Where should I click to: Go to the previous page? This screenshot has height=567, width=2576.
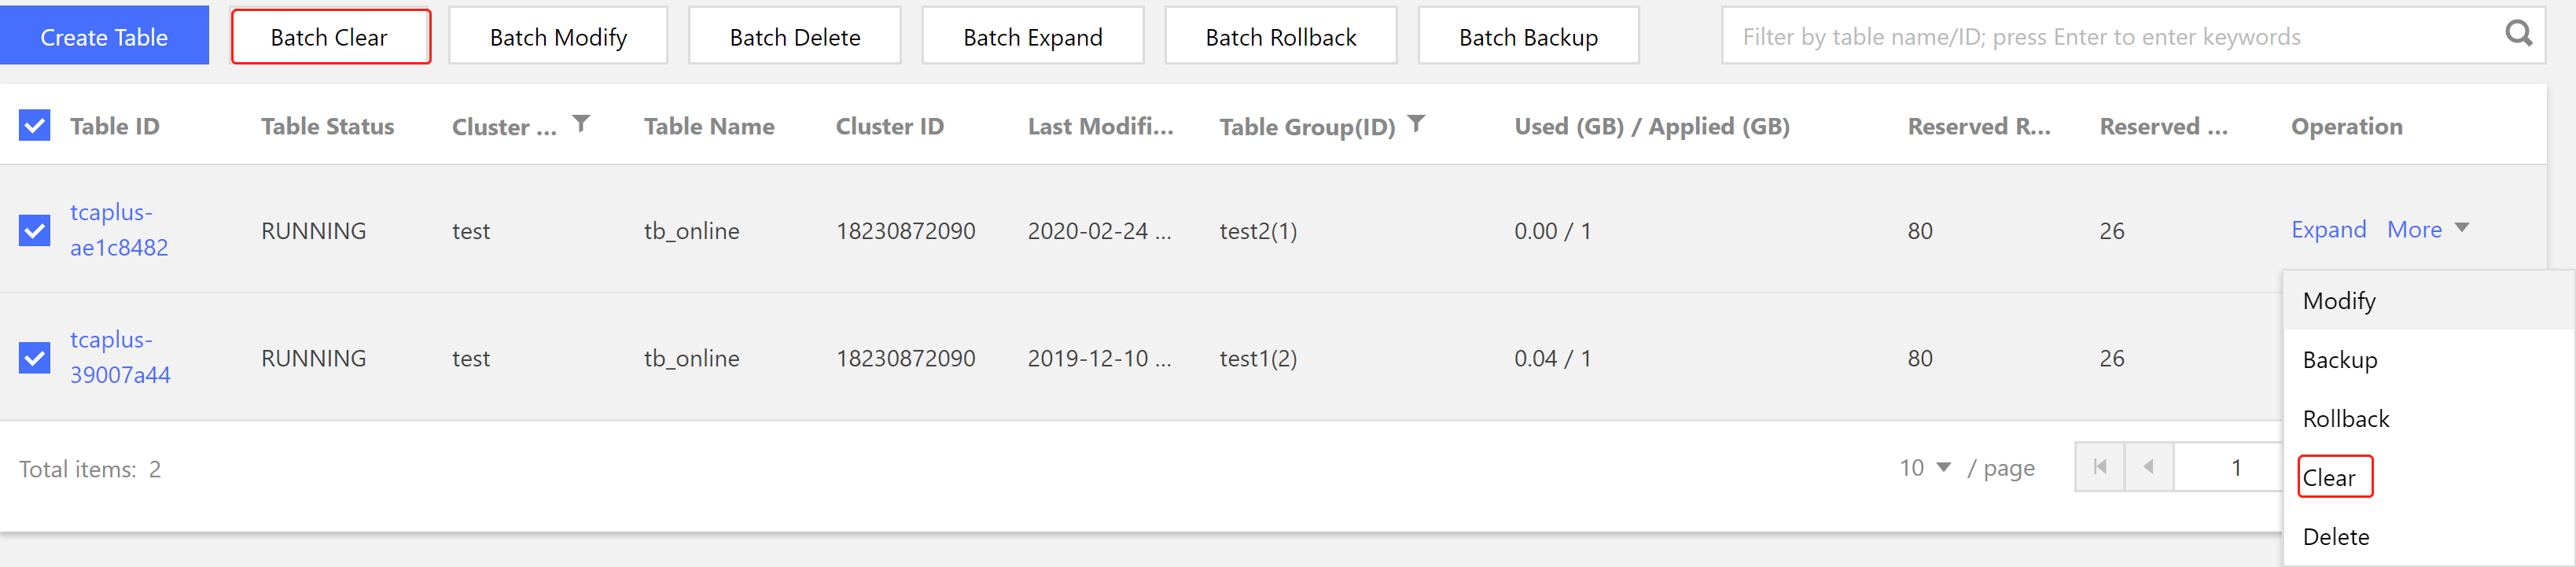(x=2148, y=467)
